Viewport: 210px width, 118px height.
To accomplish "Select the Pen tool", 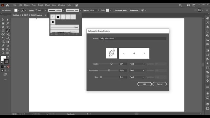I will [x=3, y=27].
